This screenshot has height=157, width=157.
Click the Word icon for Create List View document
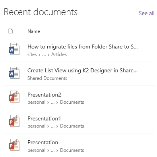coord(14,73)
